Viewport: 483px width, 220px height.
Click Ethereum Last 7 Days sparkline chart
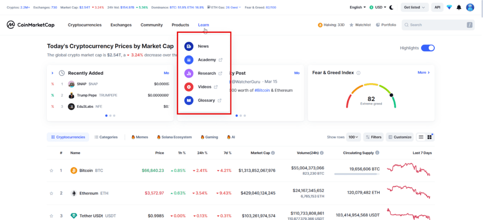point(408,192)
